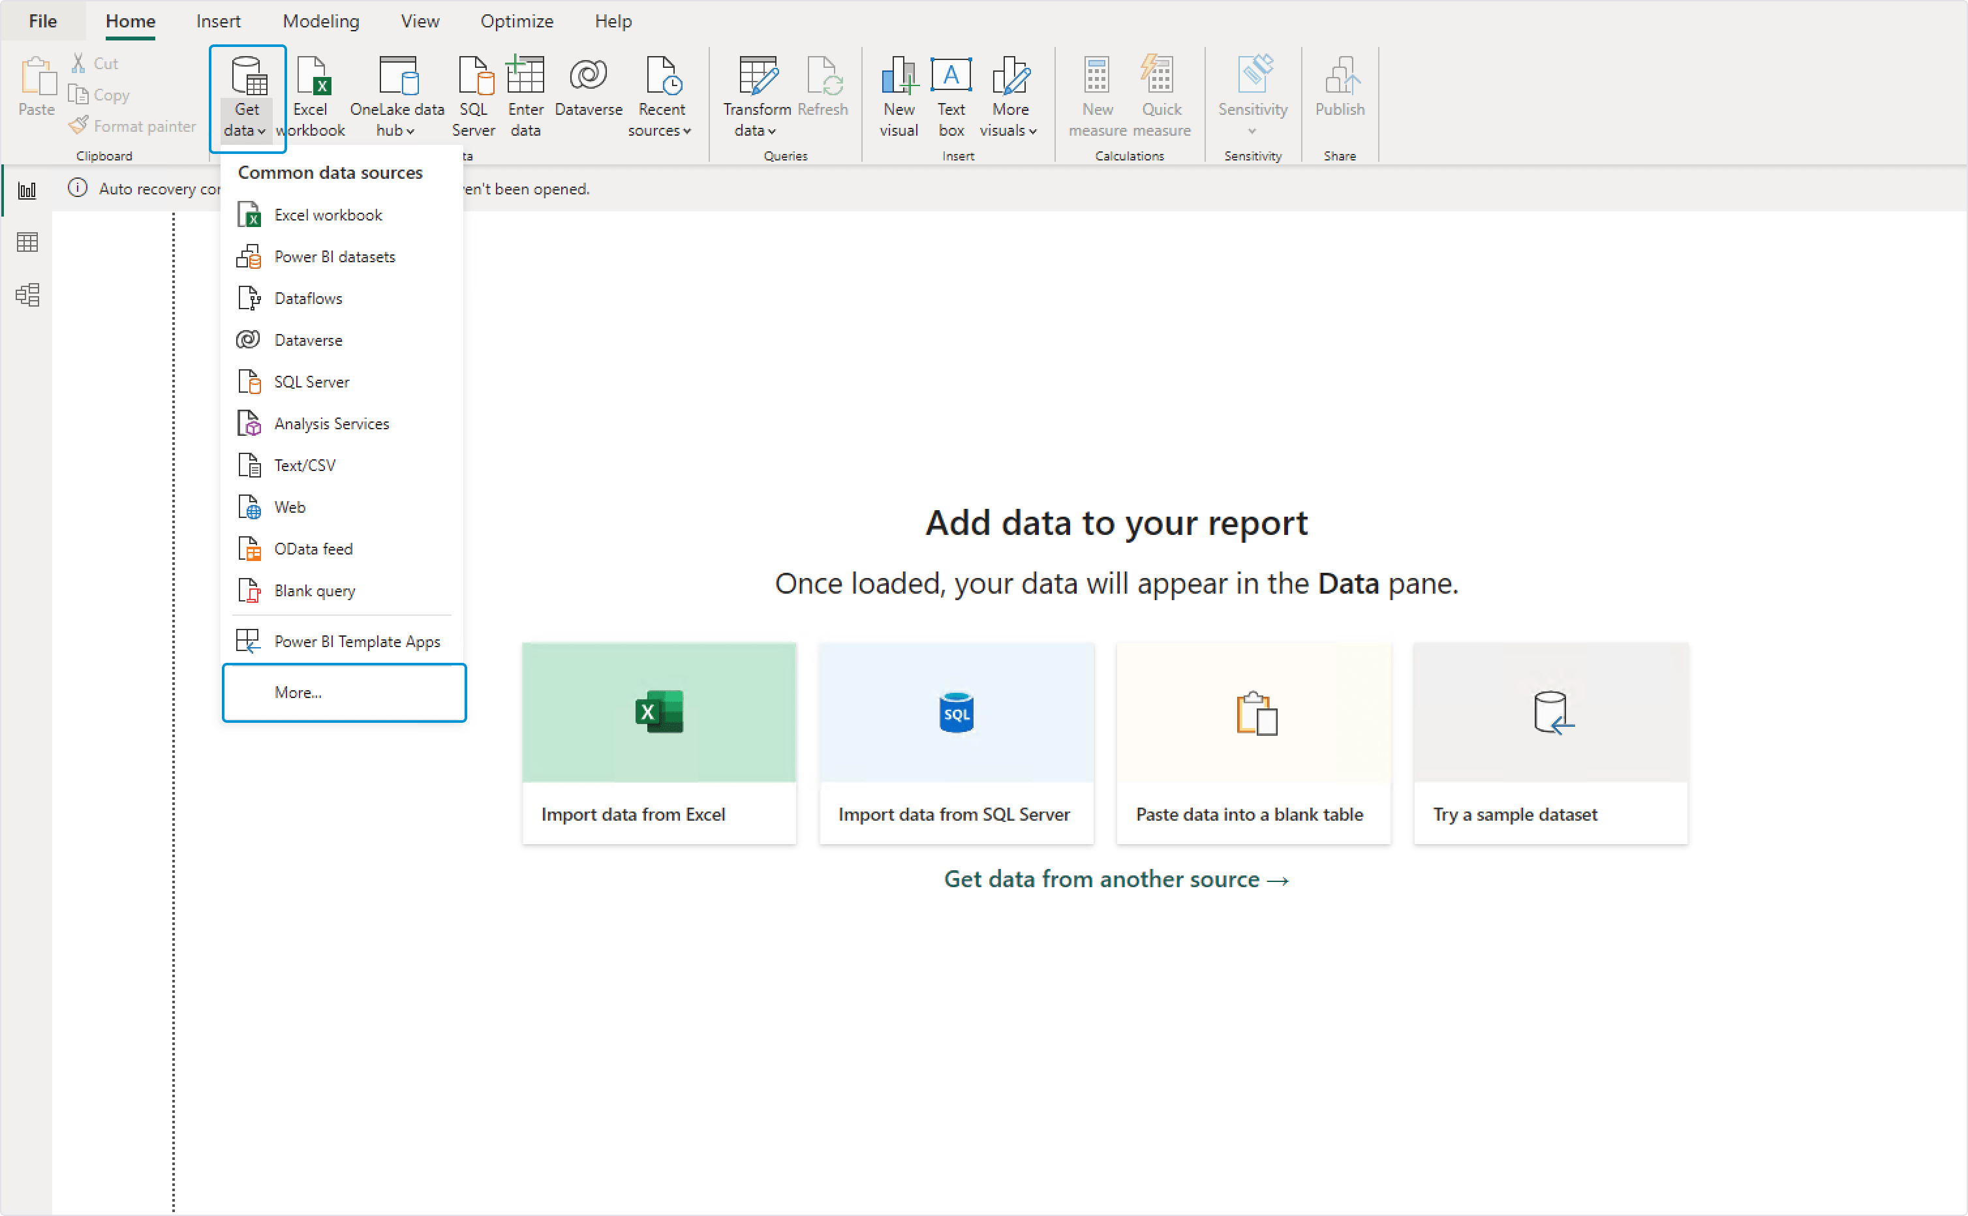1968x1216 pixels.
Task: Open the Try a sample dataset card
Action: [1550, 743]
